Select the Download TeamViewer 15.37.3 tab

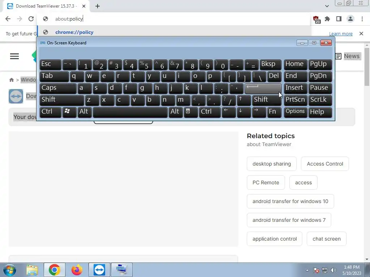click(46, 6)
